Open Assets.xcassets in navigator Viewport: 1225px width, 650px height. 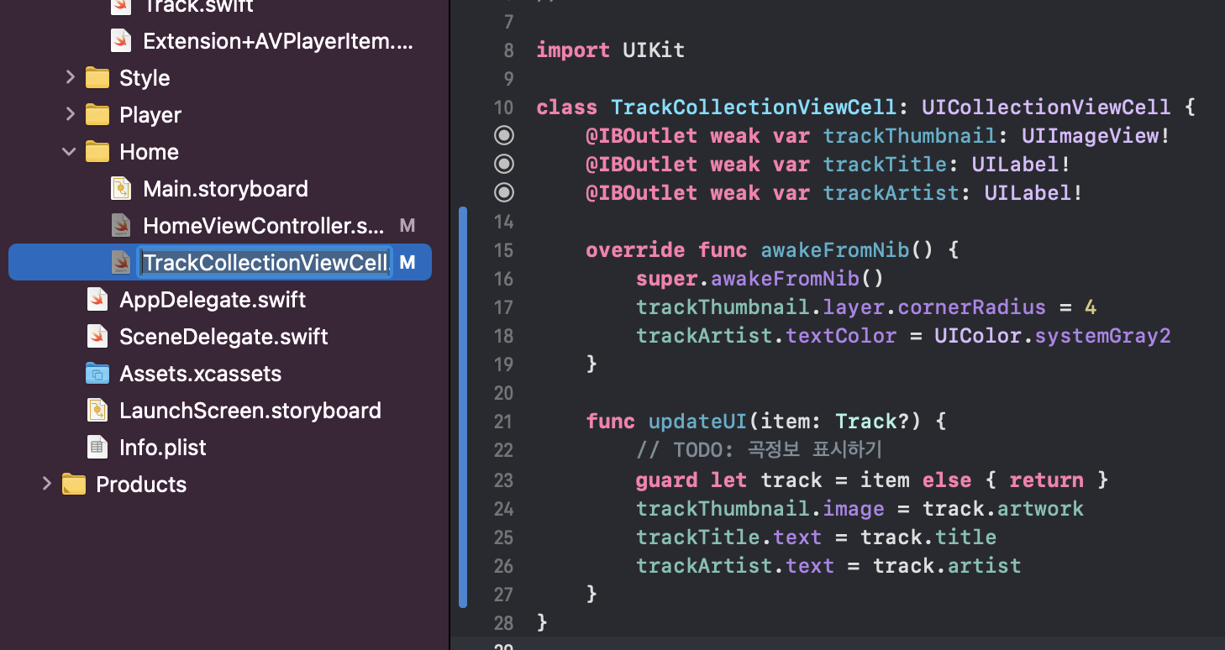tap(200, 374)
